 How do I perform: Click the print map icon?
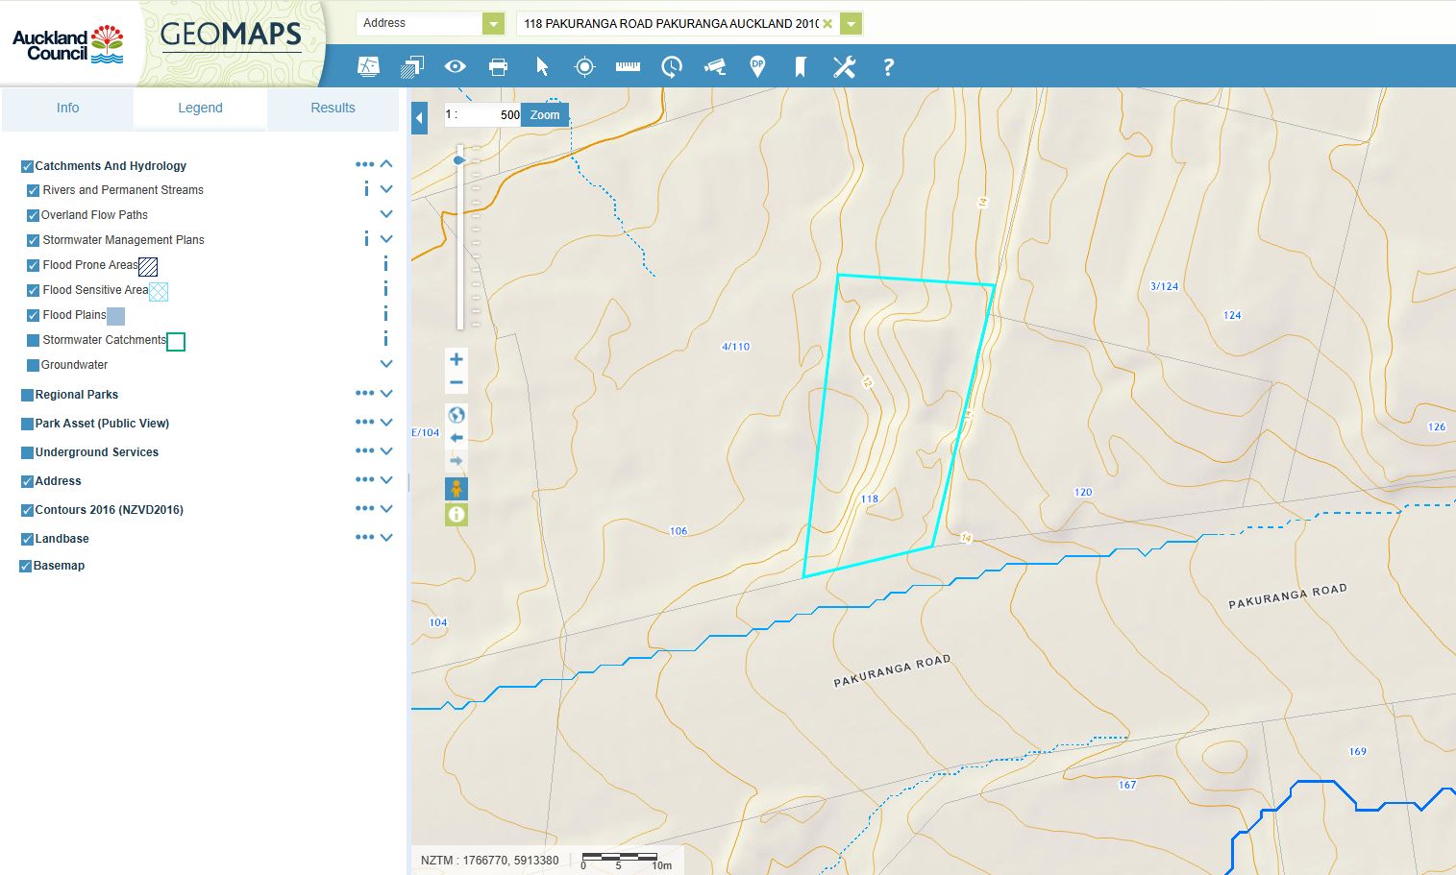(498, 66)
